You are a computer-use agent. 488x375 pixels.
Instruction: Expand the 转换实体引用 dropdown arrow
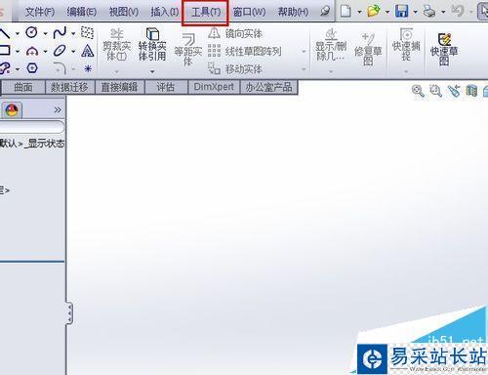(x=152, y=71)
